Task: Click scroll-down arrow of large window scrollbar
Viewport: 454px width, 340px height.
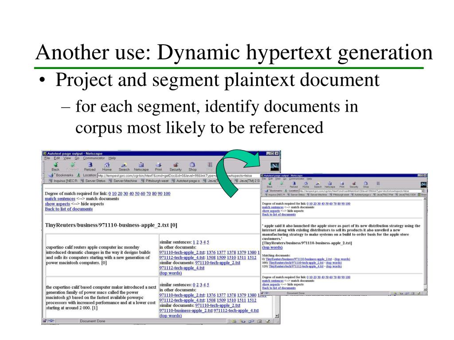Action: (277, 316)
